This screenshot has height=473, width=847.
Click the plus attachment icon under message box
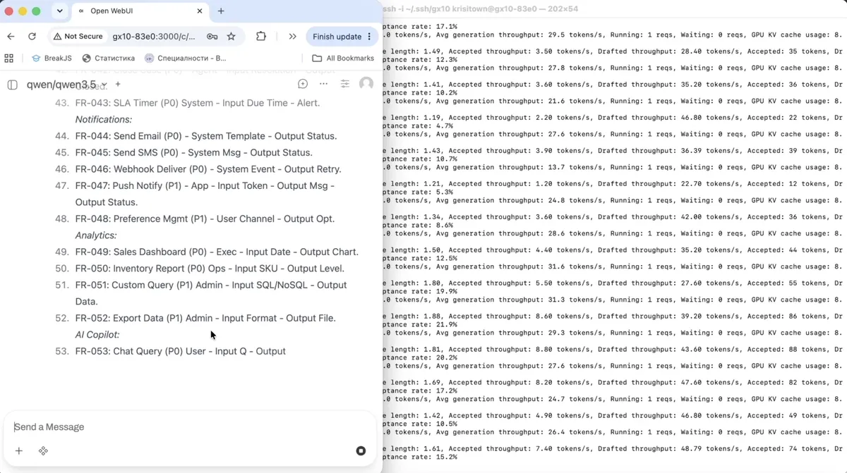[19, 450]
